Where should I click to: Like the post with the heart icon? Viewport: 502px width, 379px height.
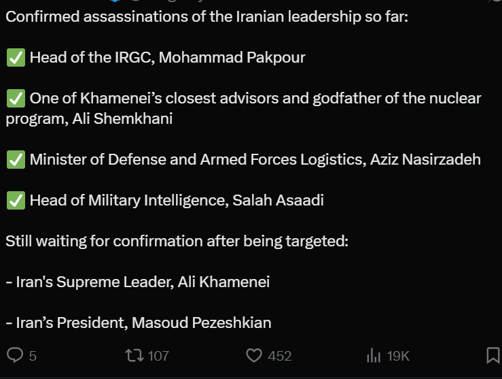pos(253,355)
